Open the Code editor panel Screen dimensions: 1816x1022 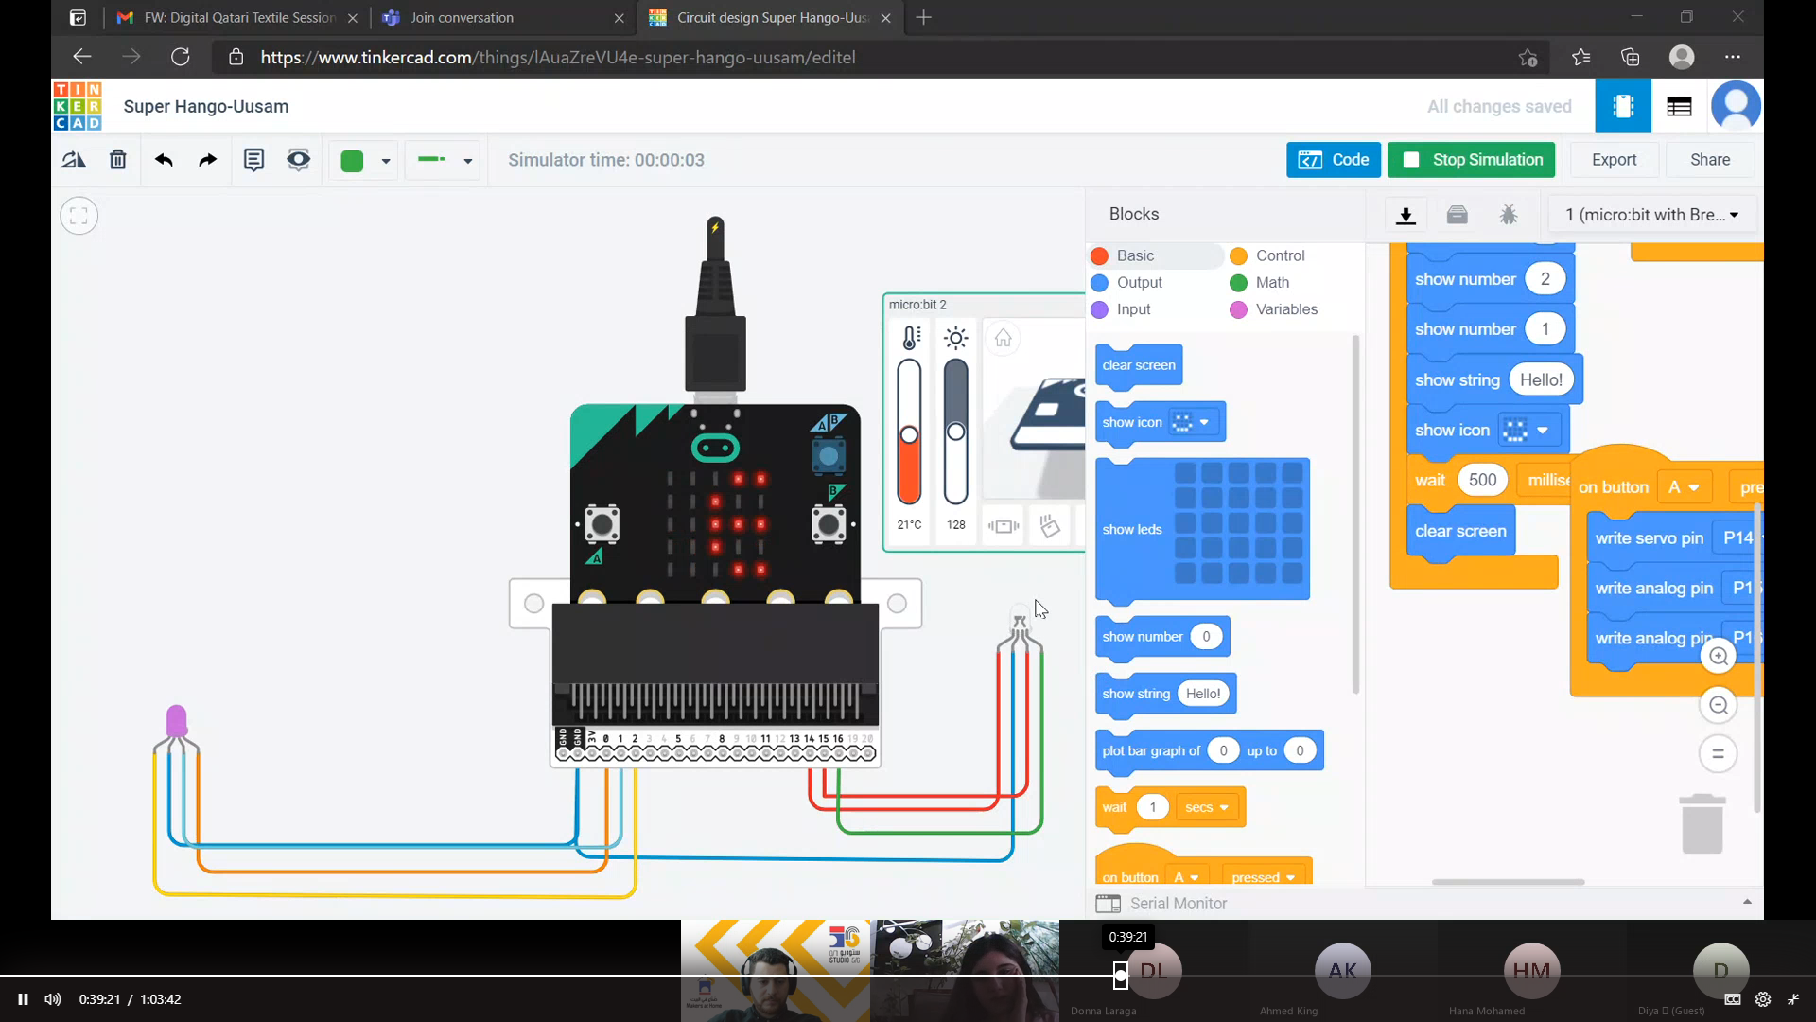click(1334, 160)
